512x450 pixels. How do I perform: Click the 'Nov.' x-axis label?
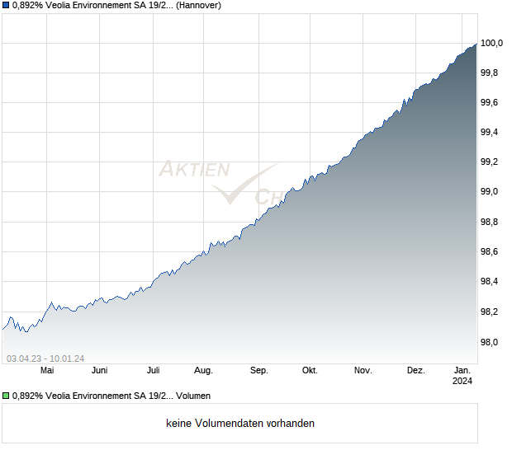(363, 370)
